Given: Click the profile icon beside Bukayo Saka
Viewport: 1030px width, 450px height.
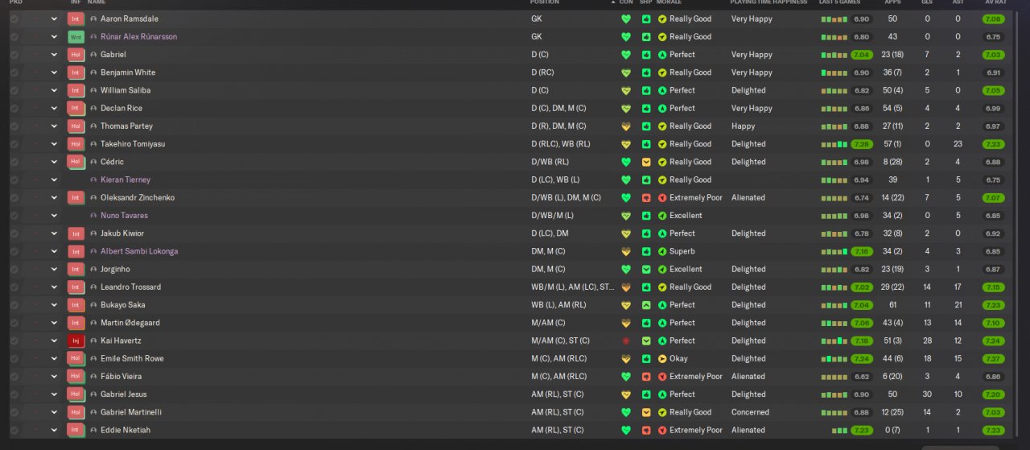Looking at the screenshot, I should click(93, 305).
